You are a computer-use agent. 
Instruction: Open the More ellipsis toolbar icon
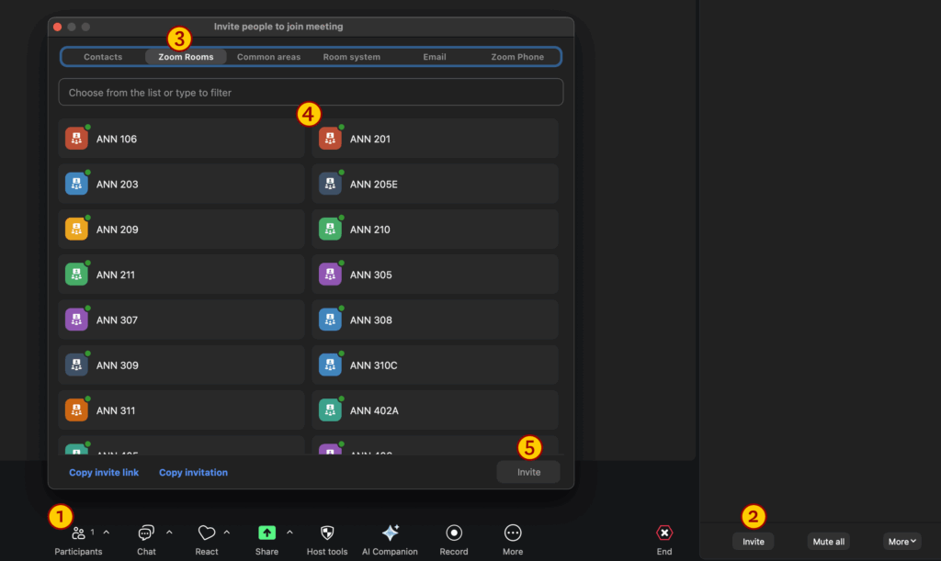[x=513, y=533]
